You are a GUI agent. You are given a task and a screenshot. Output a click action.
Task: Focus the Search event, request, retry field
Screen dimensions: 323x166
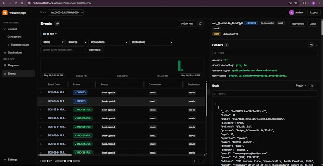63,50
